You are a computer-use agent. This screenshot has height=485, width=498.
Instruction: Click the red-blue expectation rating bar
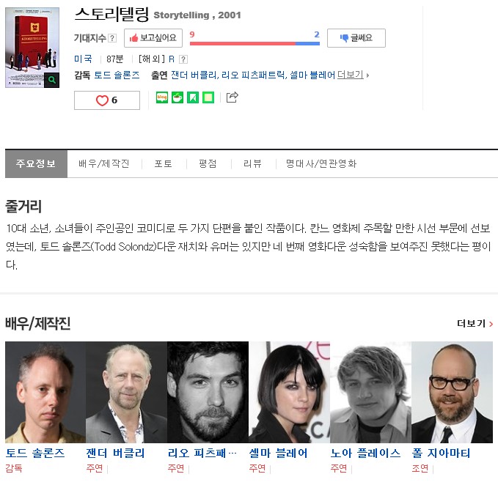click(255, 43)
